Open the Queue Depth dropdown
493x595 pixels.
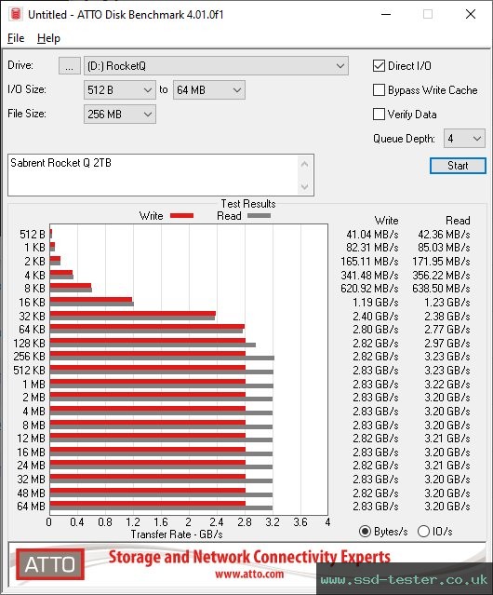(464, 139)
